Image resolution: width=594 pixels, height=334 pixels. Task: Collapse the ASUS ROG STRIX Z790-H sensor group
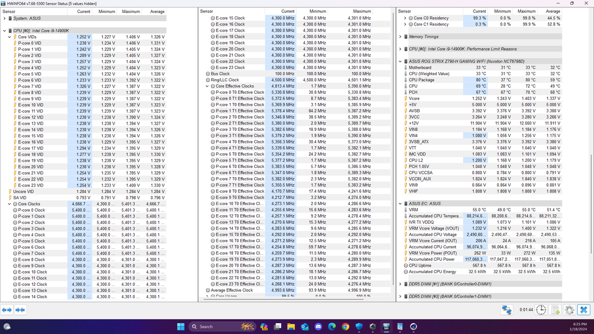point(400,61)
